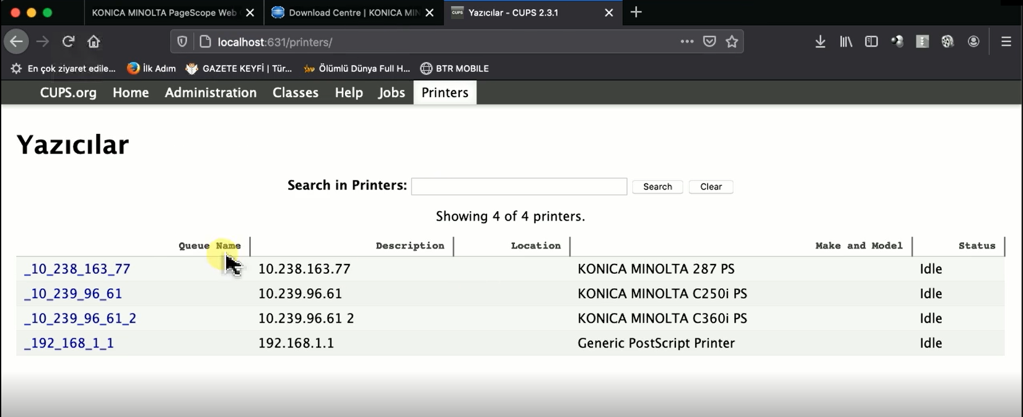Bookmark this page with the star icon
Screen dimensions: 1023x417
[732, 42]
